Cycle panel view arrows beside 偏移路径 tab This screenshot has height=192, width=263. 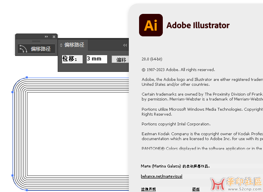tap(61, 45)
